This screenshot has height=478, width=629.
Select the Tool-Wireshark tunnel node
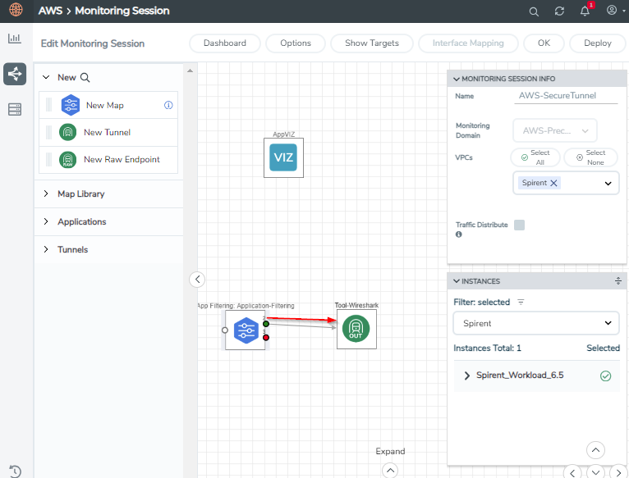click(356, 329)
